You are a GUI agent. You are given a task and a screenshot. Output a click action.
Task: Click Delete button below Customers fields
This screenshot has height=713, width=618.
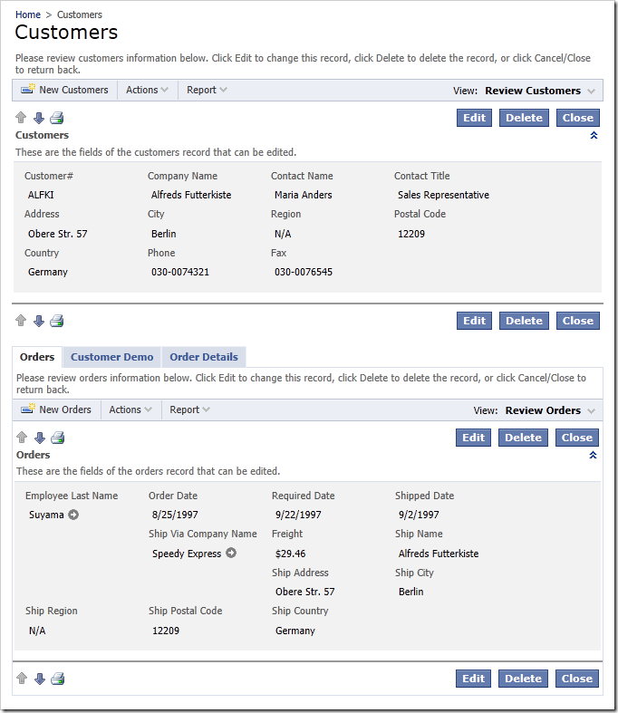524,321
